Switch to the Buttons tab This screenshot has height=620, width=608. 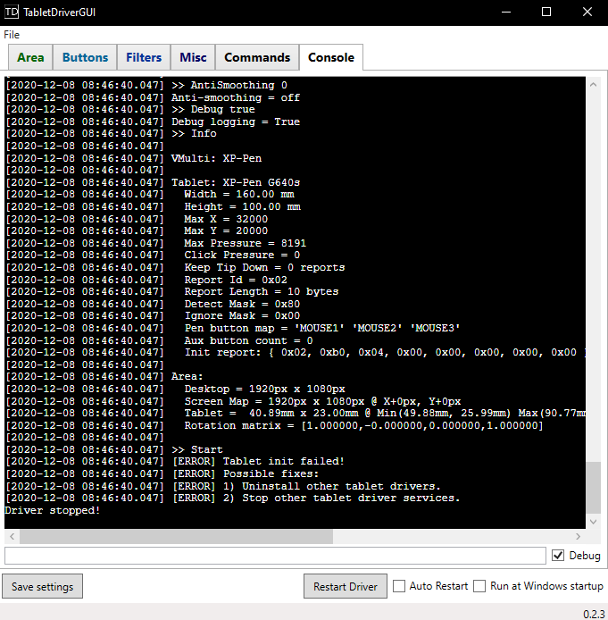85,57
